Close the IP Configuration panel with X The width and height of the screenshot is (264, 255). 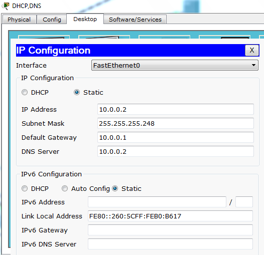pyautogui.click(x=252, y=50)
